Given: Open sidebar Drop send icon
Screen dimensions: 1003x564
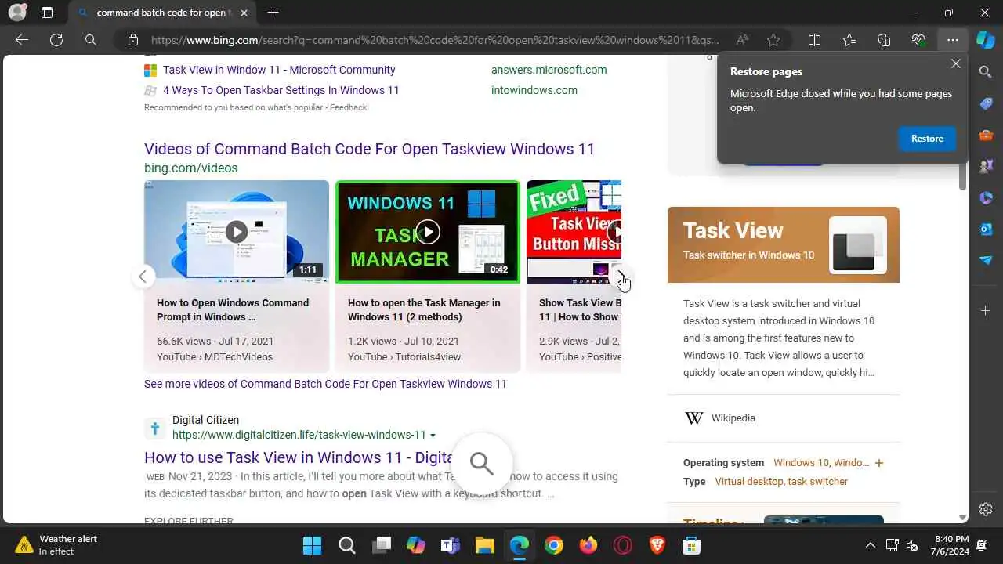Looking at the screenshot, I should pyautogui.click(x=986, y=260).
